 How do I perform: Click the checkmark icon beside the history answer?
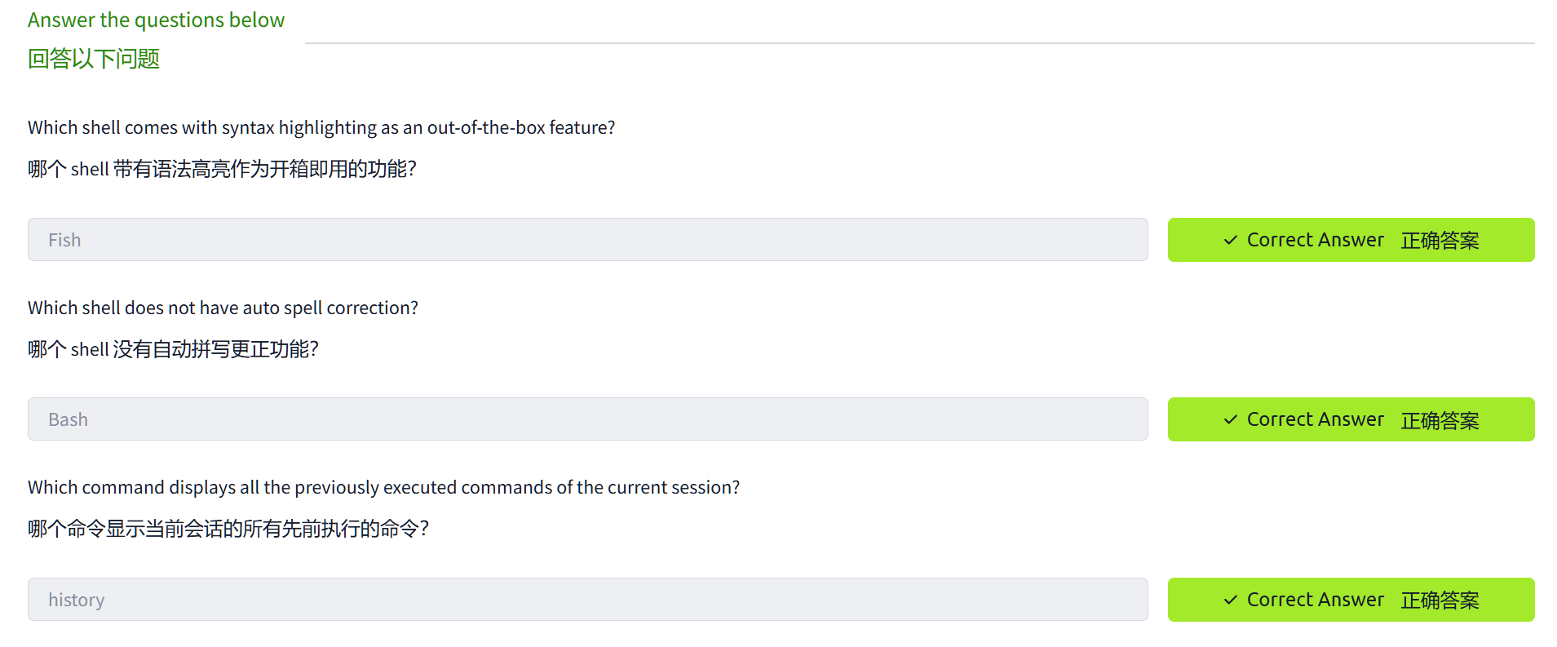[1230, 600]
